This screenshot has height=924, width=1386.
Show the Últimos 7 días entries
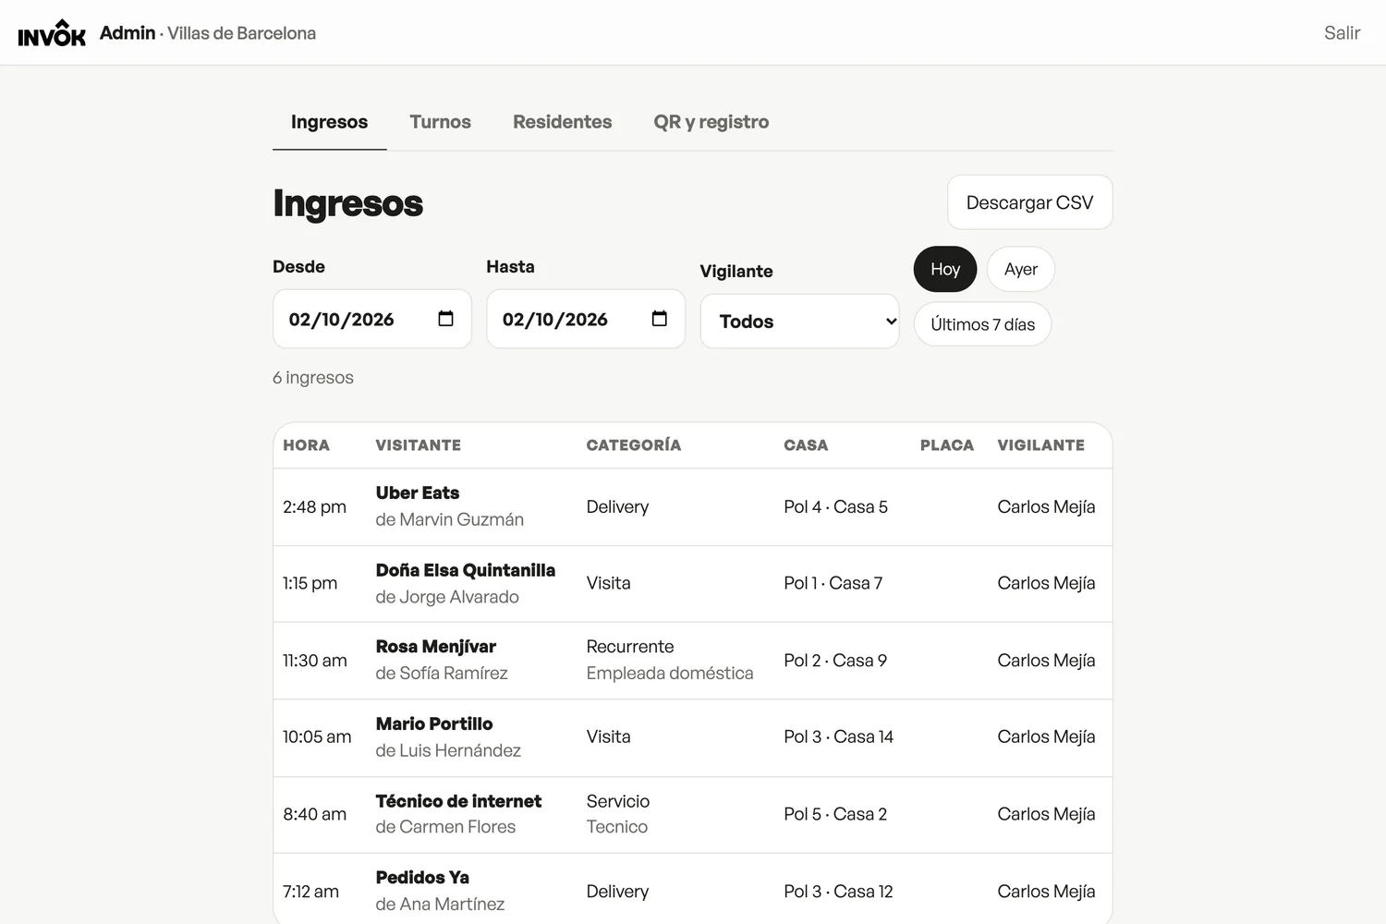click(x=982, y=324)
